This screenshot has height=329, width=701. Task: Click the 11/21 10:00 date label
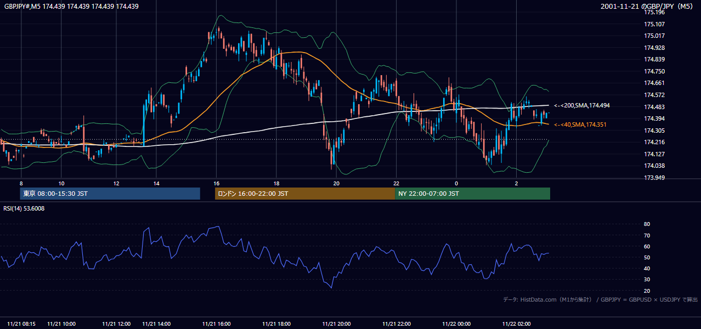point(61,324)
